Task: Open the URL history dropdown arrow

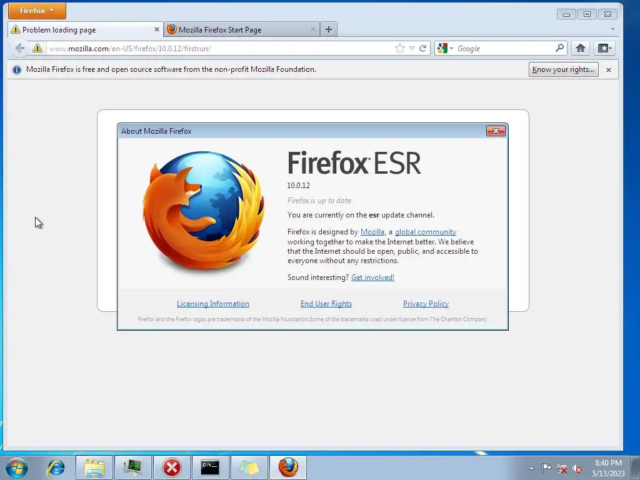Action: click(412, 49)
